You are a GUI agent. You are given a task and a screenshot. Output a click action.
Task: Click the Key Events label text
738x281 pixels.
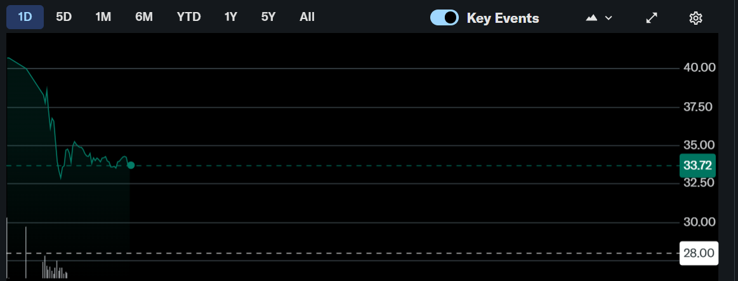[x=503, y=18]
